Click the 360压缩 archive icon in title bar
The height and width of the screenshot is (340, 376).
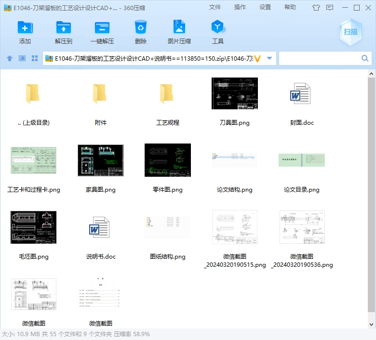[7, 8]
